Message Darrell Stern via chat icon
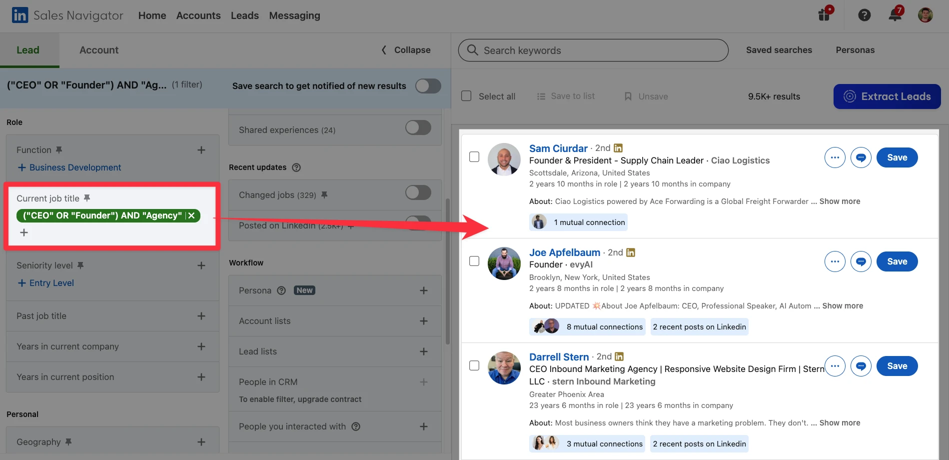This screenshot has height=460, width=949. pos(861,366)
